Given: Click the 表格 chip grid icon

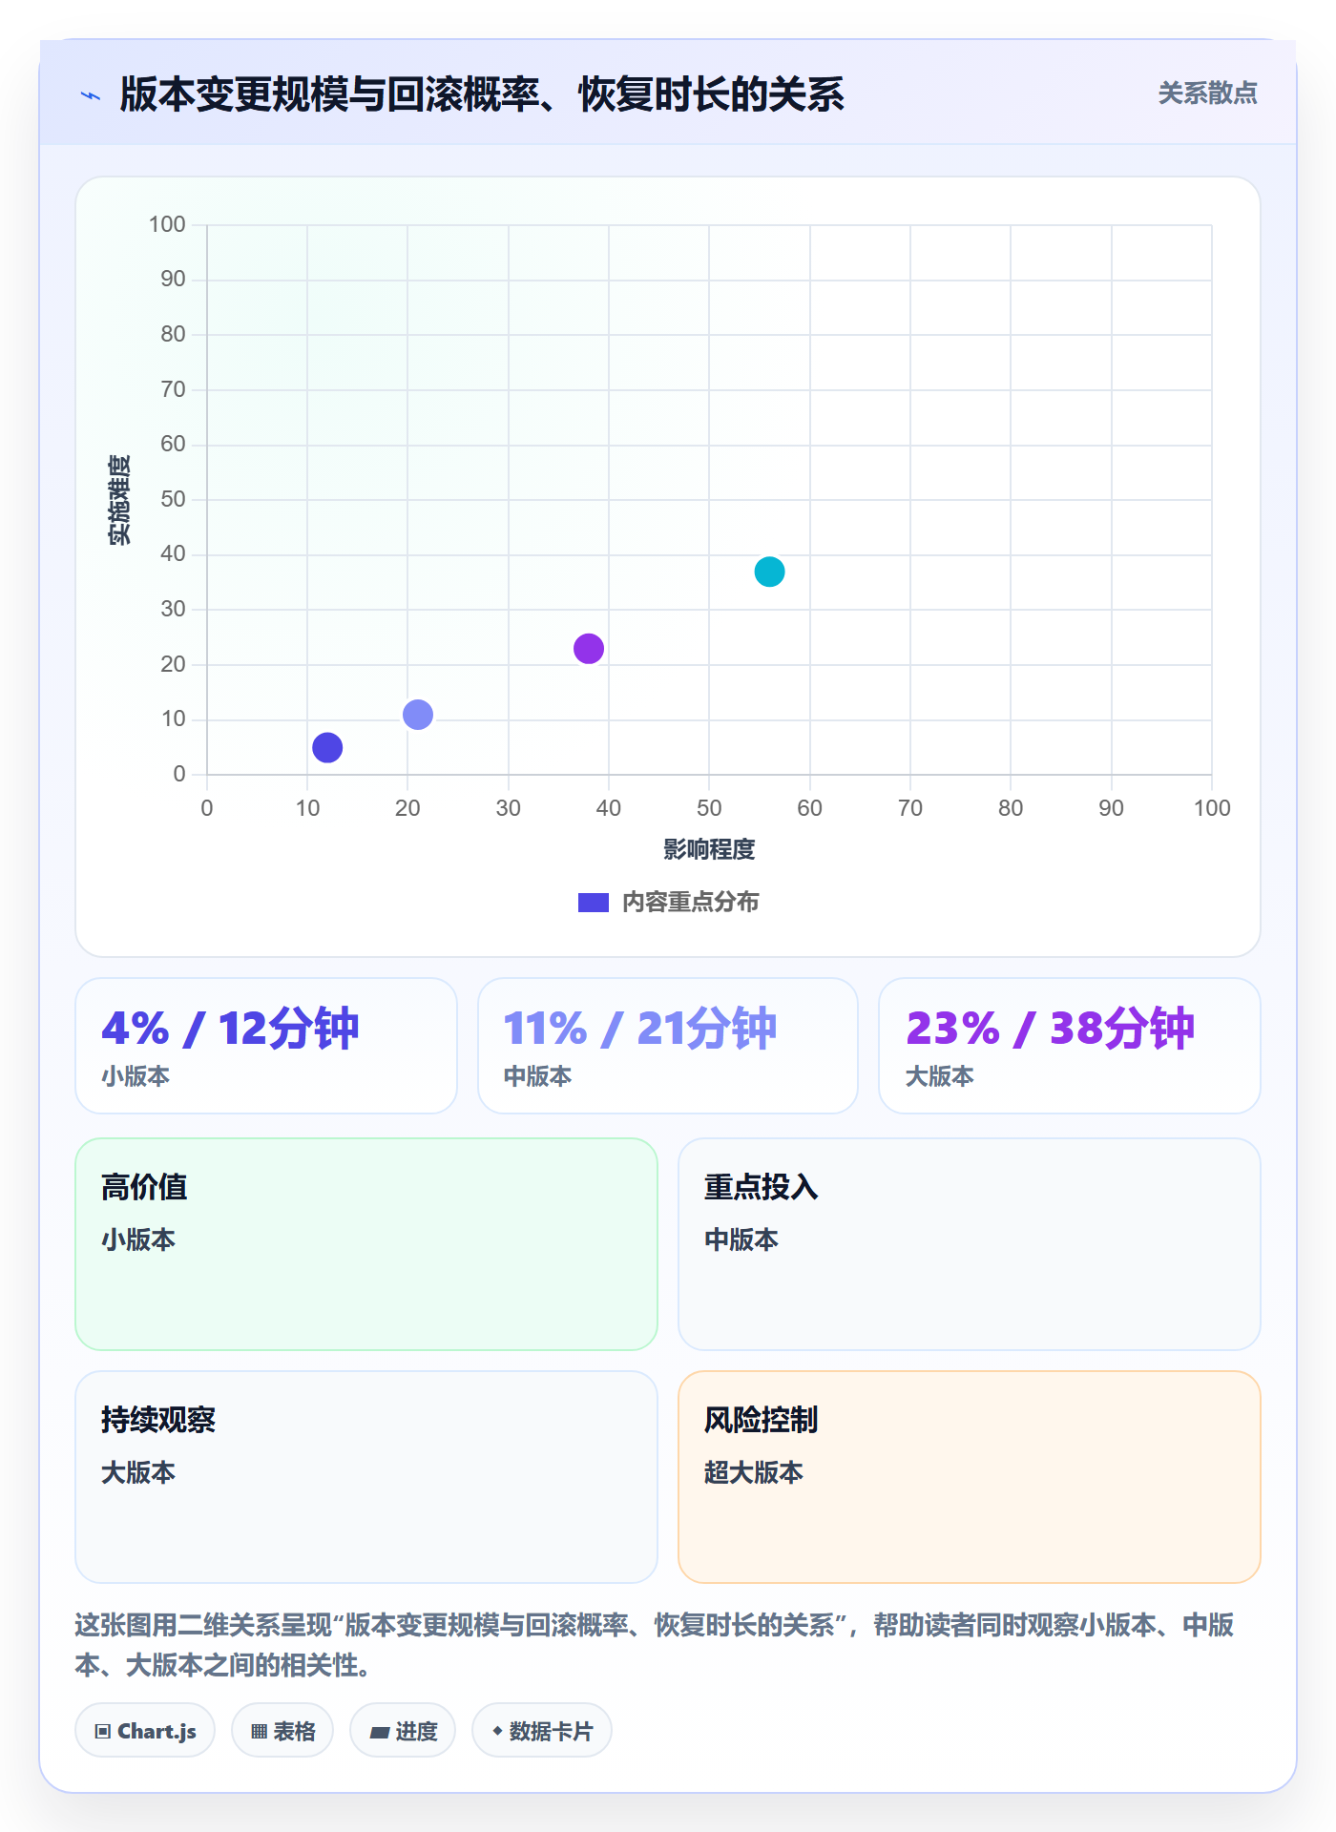Looking at the screenshot, I should click(x=259, y=1731).
